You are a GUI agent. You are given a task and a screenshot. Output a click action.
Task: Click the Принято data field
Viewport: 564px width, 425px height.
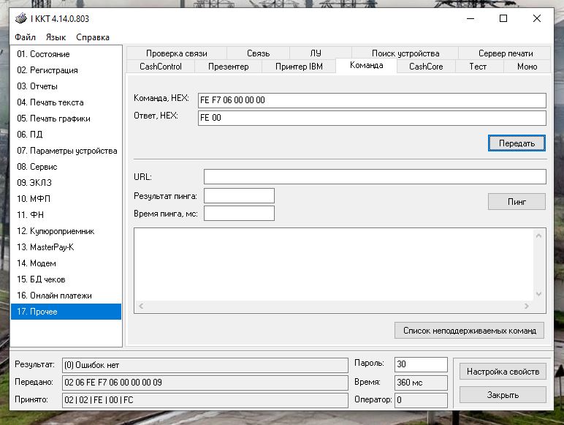205,400
